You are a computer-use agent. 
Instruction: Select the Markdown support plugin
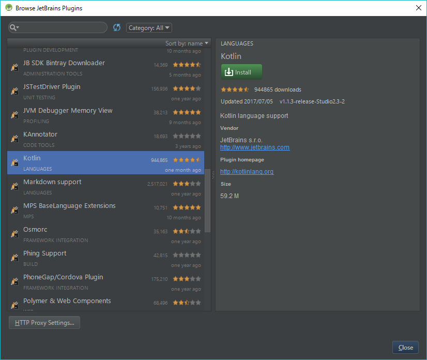click(x=105, y=187)
